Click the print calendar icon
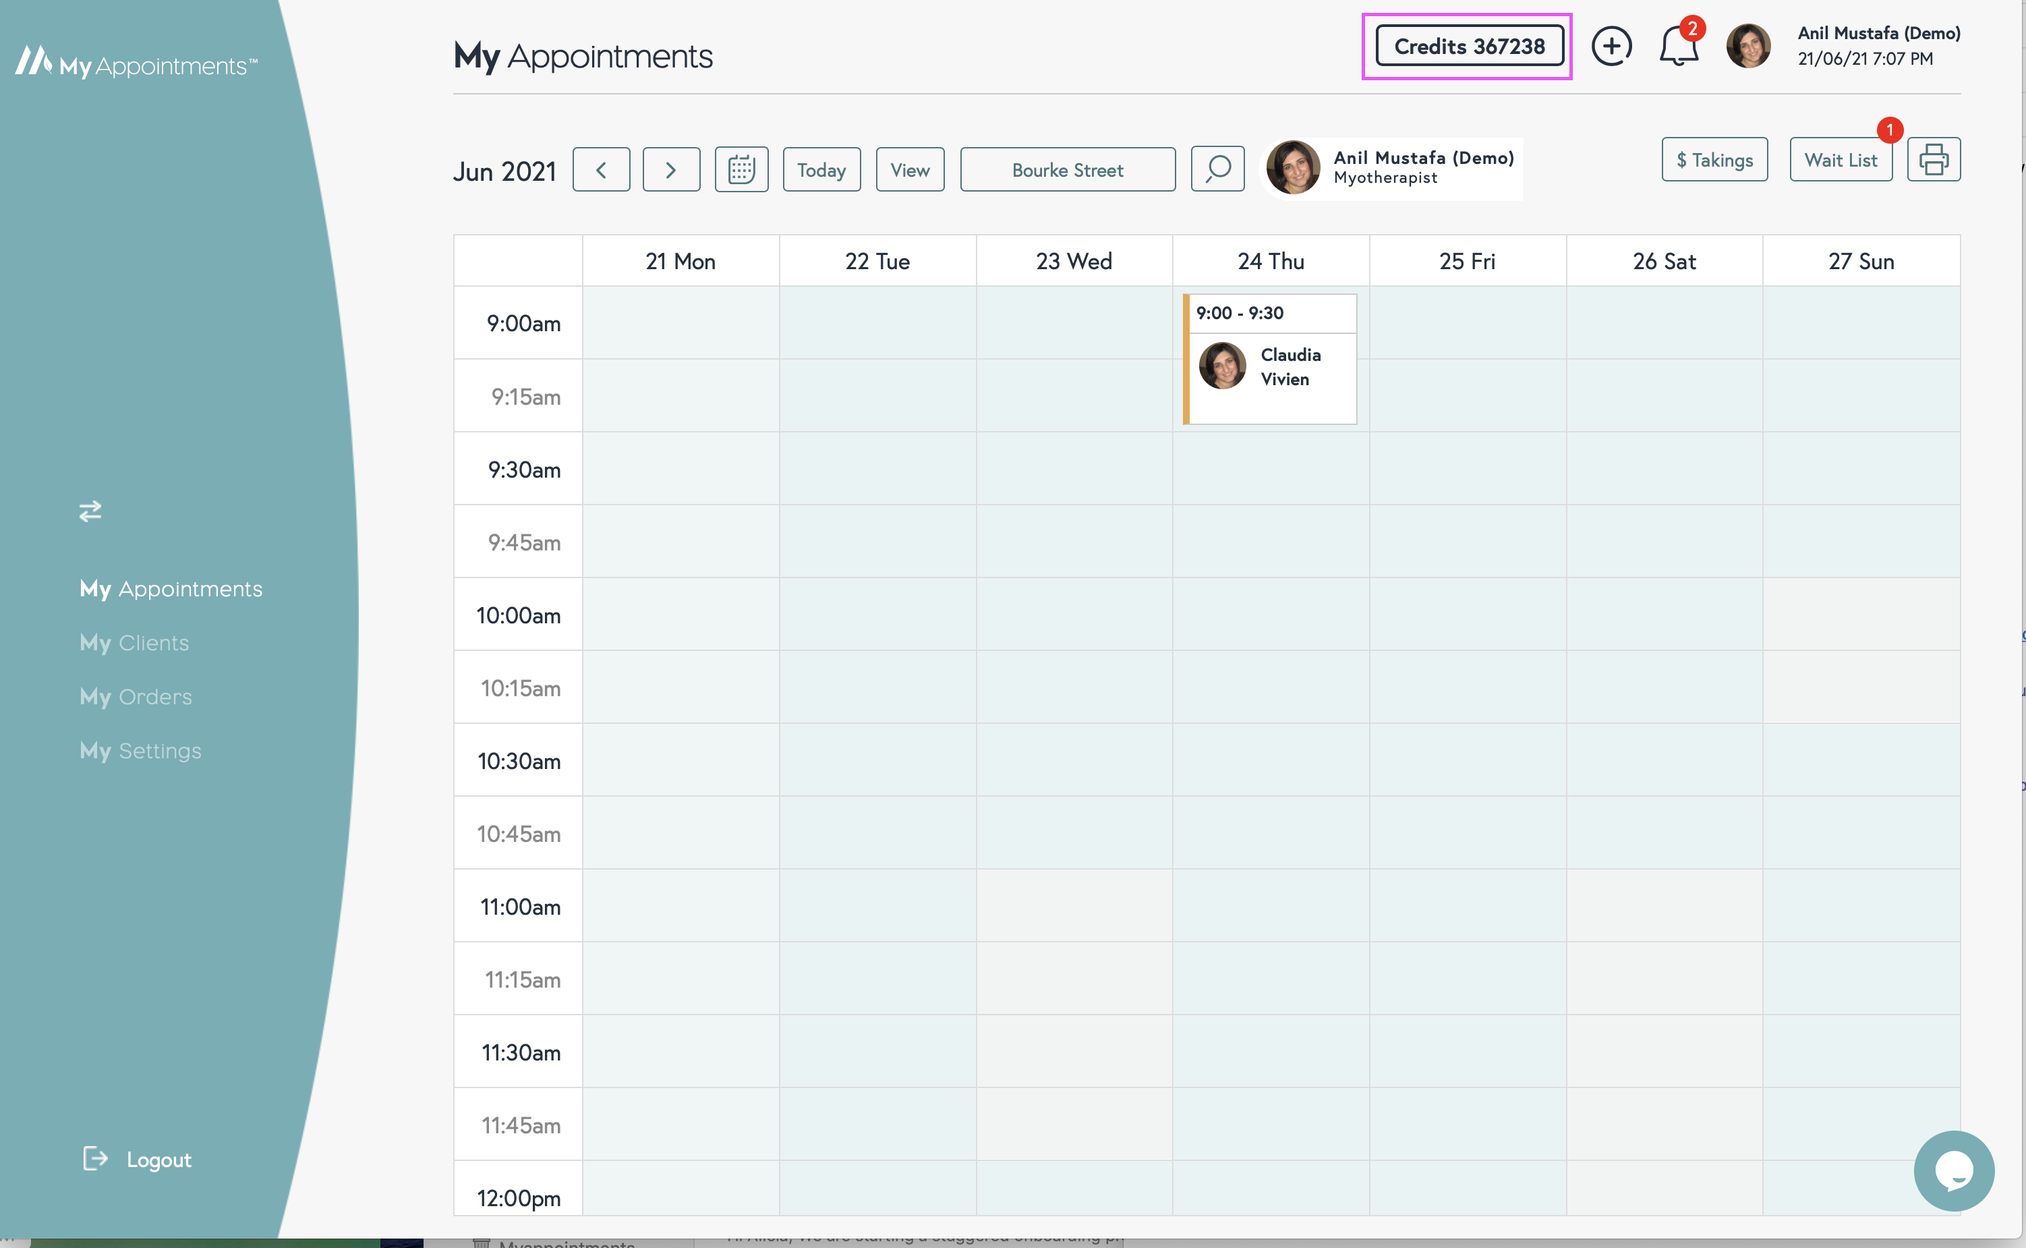Image resolution: width=2026 pixels, height=1248 pixels. (1933, 159)
